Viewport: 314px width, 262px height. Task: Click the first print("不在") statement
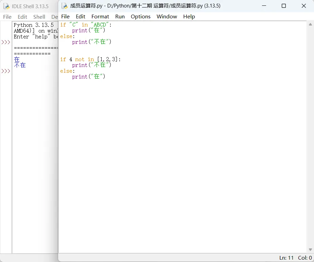91,42
